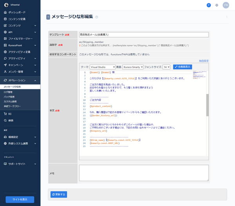Click the 外部システム連携 globe icon

point(5,143)
